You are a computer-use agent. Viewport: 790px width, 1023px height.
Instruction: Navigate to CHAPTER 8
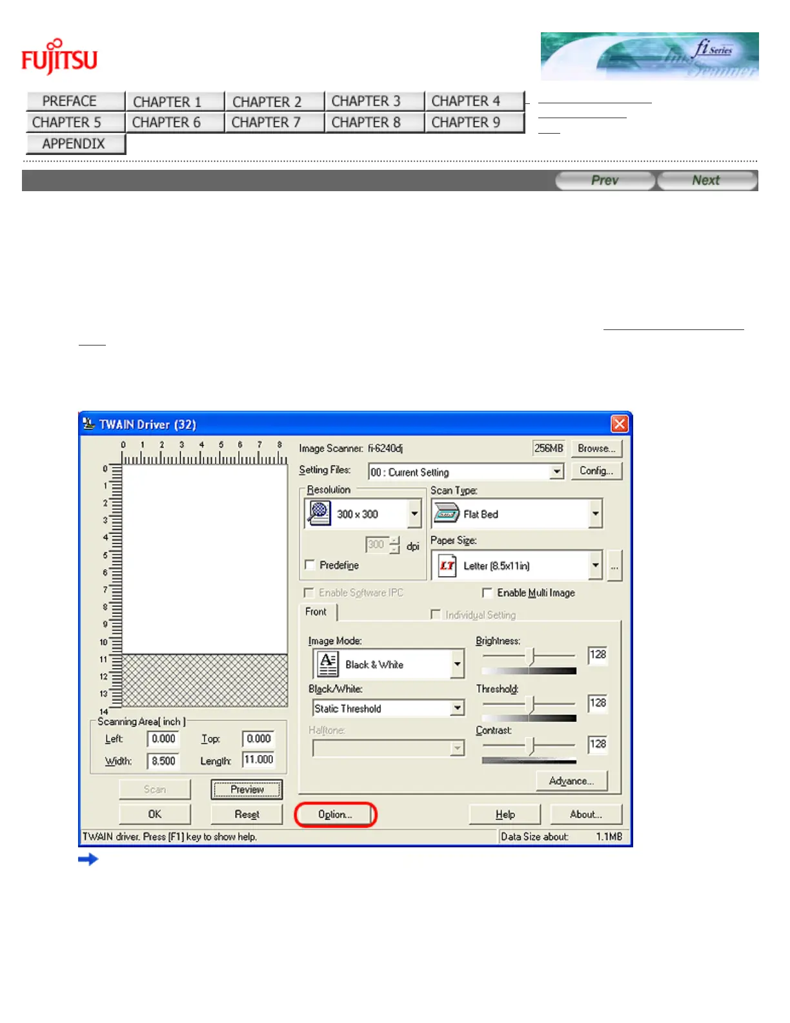(x=374, y=122)
